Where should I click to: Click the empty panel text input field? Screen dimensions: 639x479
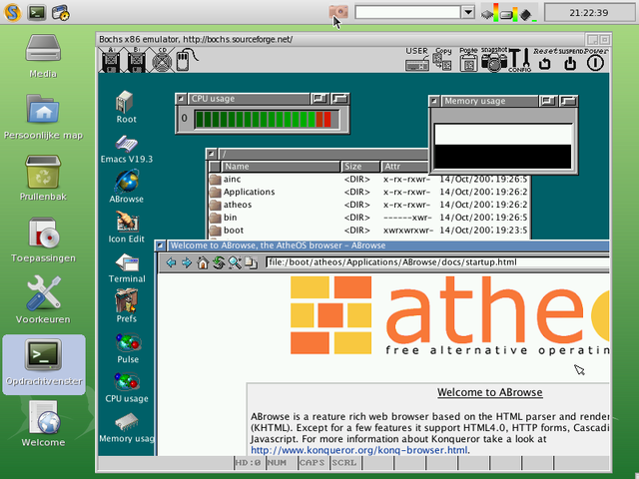point(407,12)
